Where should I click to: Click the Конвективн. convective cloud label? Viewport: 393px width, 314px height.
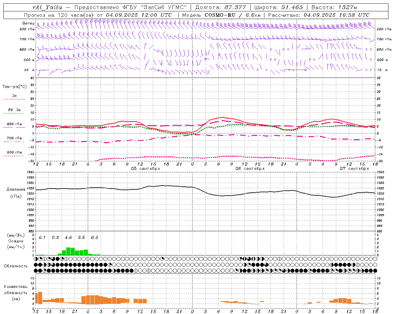point(16,287)
